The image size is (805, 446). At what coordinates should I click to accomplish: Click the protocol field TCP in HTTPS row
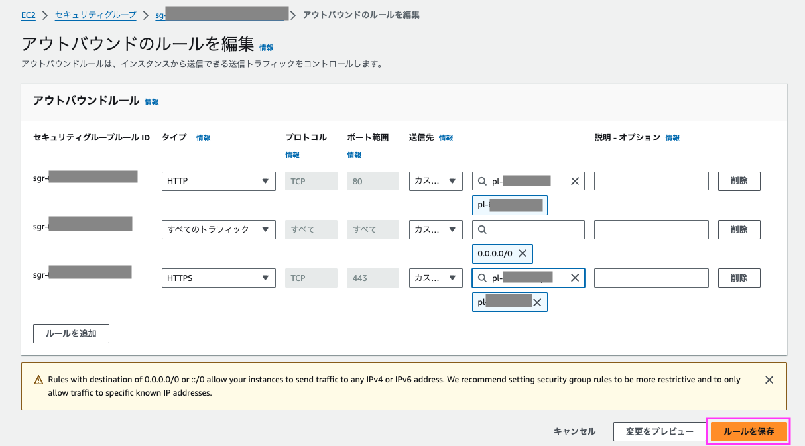click(x=311, y=278)
